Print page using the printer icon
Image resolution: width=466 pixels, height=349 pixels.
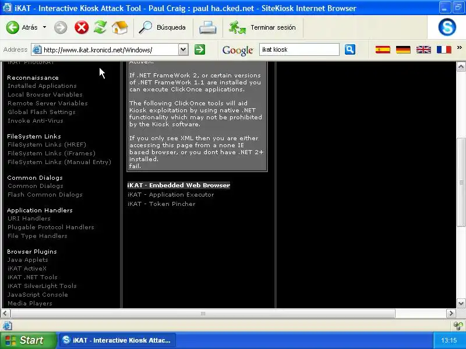coord(208,27)
